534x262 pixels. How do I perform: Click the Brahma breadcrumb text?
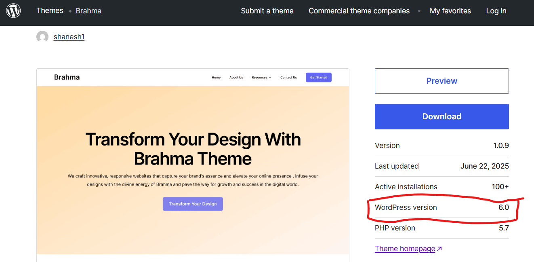coord(88,11)
